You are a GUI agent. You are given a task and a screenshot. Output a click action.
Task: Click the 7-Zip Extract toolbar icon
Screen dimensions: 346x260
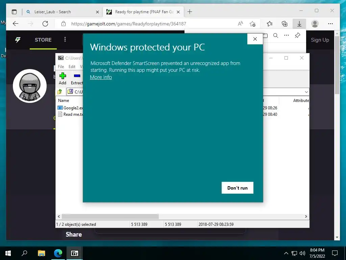tap(77, 79)
